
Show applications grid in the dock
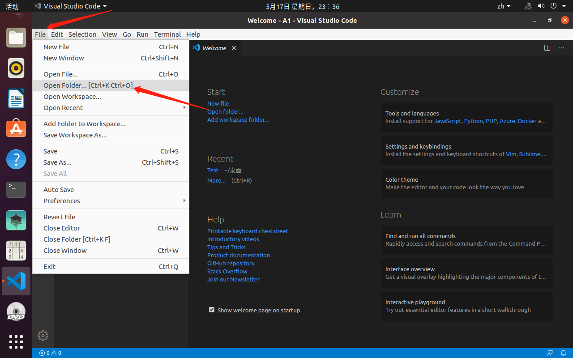tap(16, 342)
